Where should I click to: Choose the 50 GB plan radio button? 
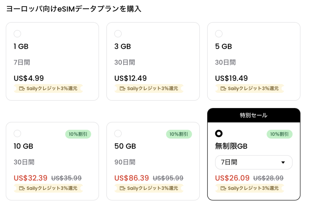coord(118,133)
